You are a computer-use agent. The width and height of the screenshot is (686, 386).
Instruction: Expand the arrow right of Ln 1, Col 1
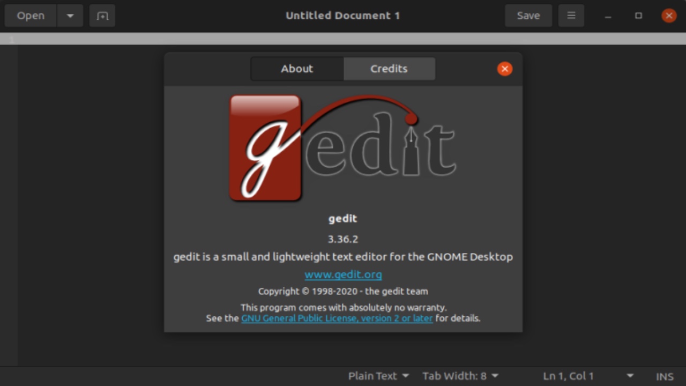coord(630,376)
